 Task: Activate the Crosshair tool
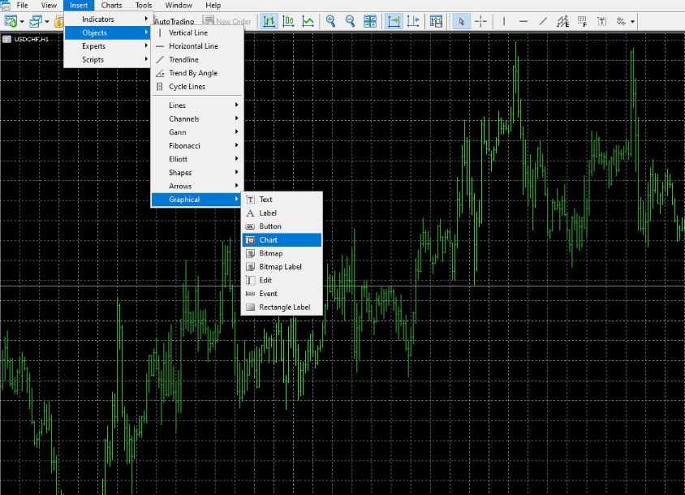pos(480,21)
